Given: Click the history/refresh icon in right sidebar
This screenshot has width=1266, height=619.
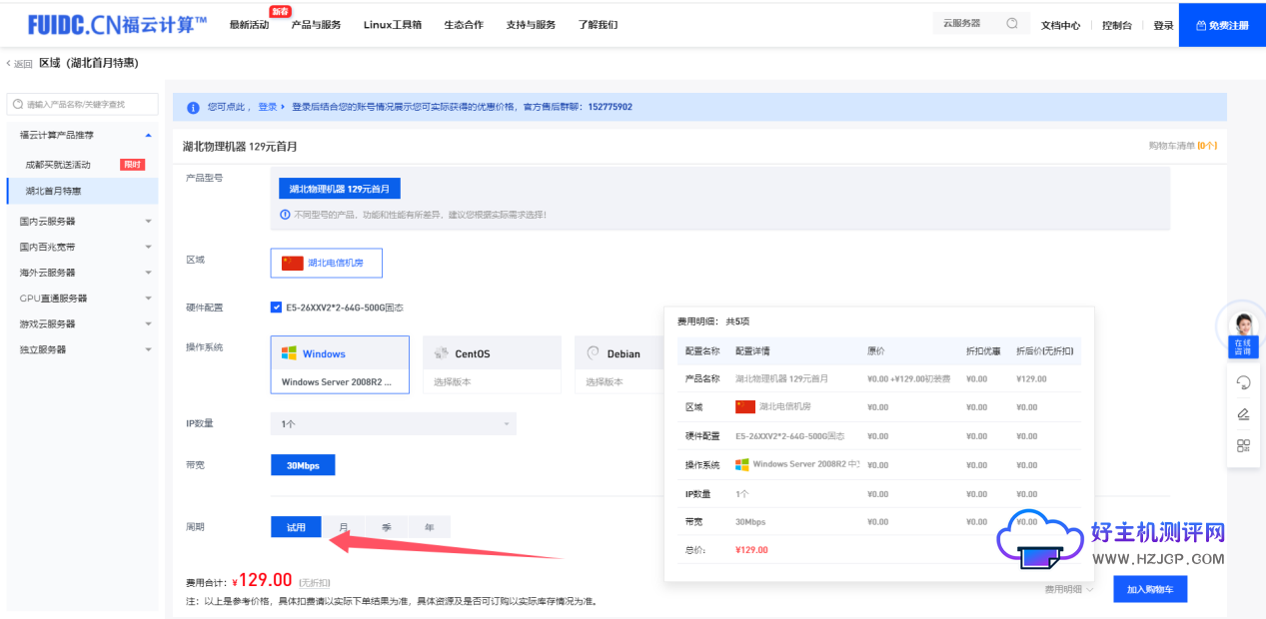Looking at the screenshot, I should (x=1242, y=382).
